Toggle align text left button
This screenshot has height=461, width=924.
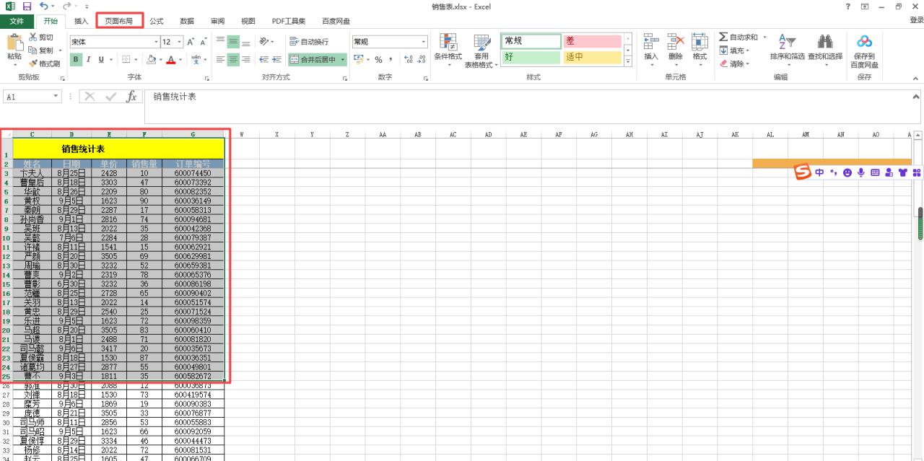tap(221, 60)
